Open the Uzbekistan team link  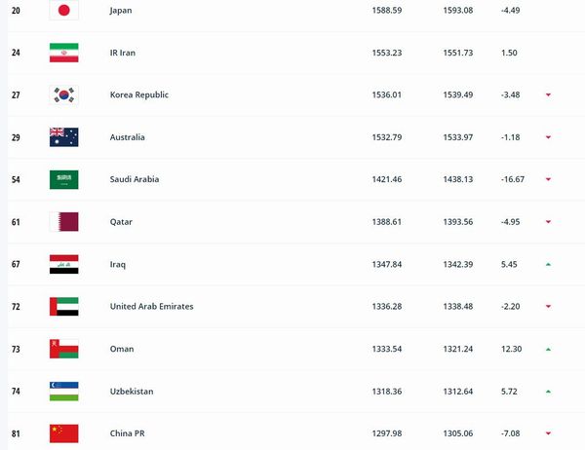pos(134,391)
